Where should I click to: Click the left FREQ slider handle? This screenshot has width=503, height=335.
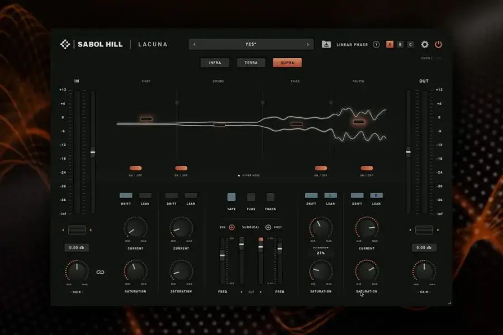pos(222,255)
